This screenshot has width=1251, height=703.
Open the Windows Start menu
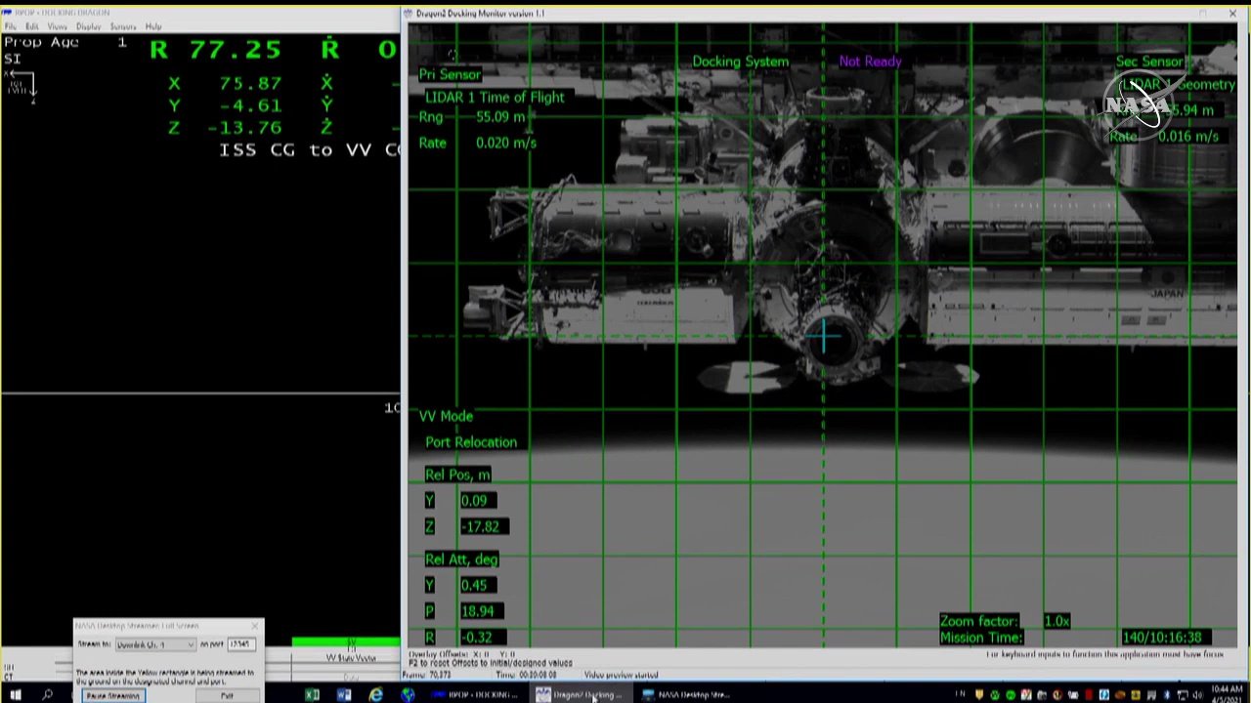(x=15, y=695)
